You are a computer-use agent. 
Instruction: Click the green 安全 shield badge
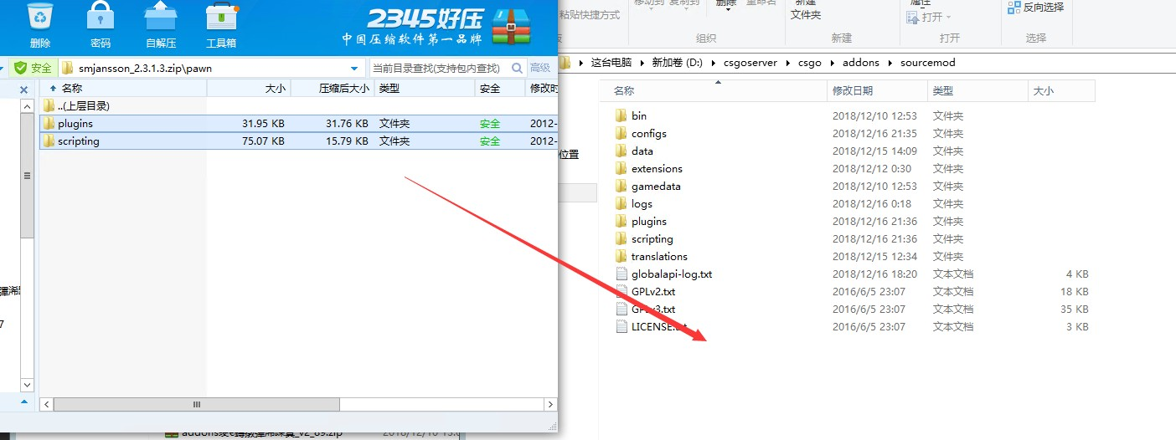pyautogui.click(x=33, y=68)
